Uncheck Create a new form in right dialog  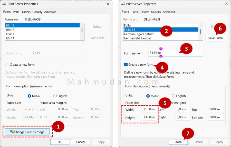(x=126, y=65)
